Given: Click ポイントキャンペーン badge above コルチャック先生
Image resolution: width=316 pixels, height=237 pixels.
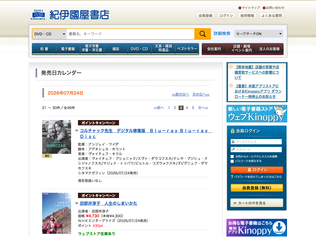Looking at the screenshot, I should pos(98,123).
